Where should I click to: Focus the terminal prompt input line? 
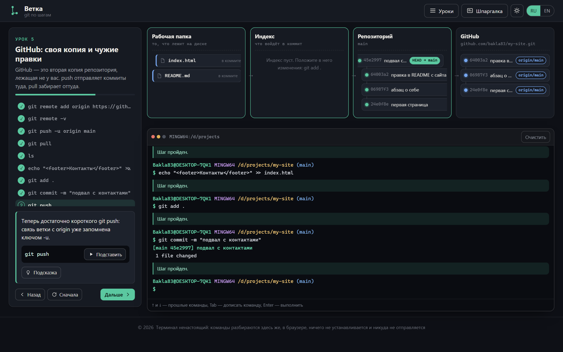point(351,289)
